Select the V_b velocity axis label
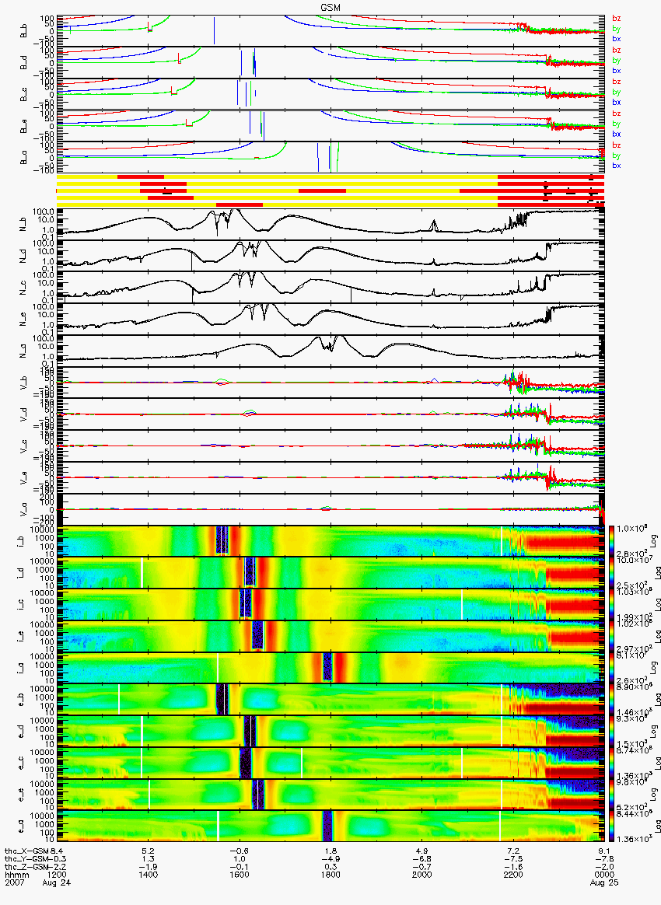This screenshot has width=661, height=905. [23, 382]
